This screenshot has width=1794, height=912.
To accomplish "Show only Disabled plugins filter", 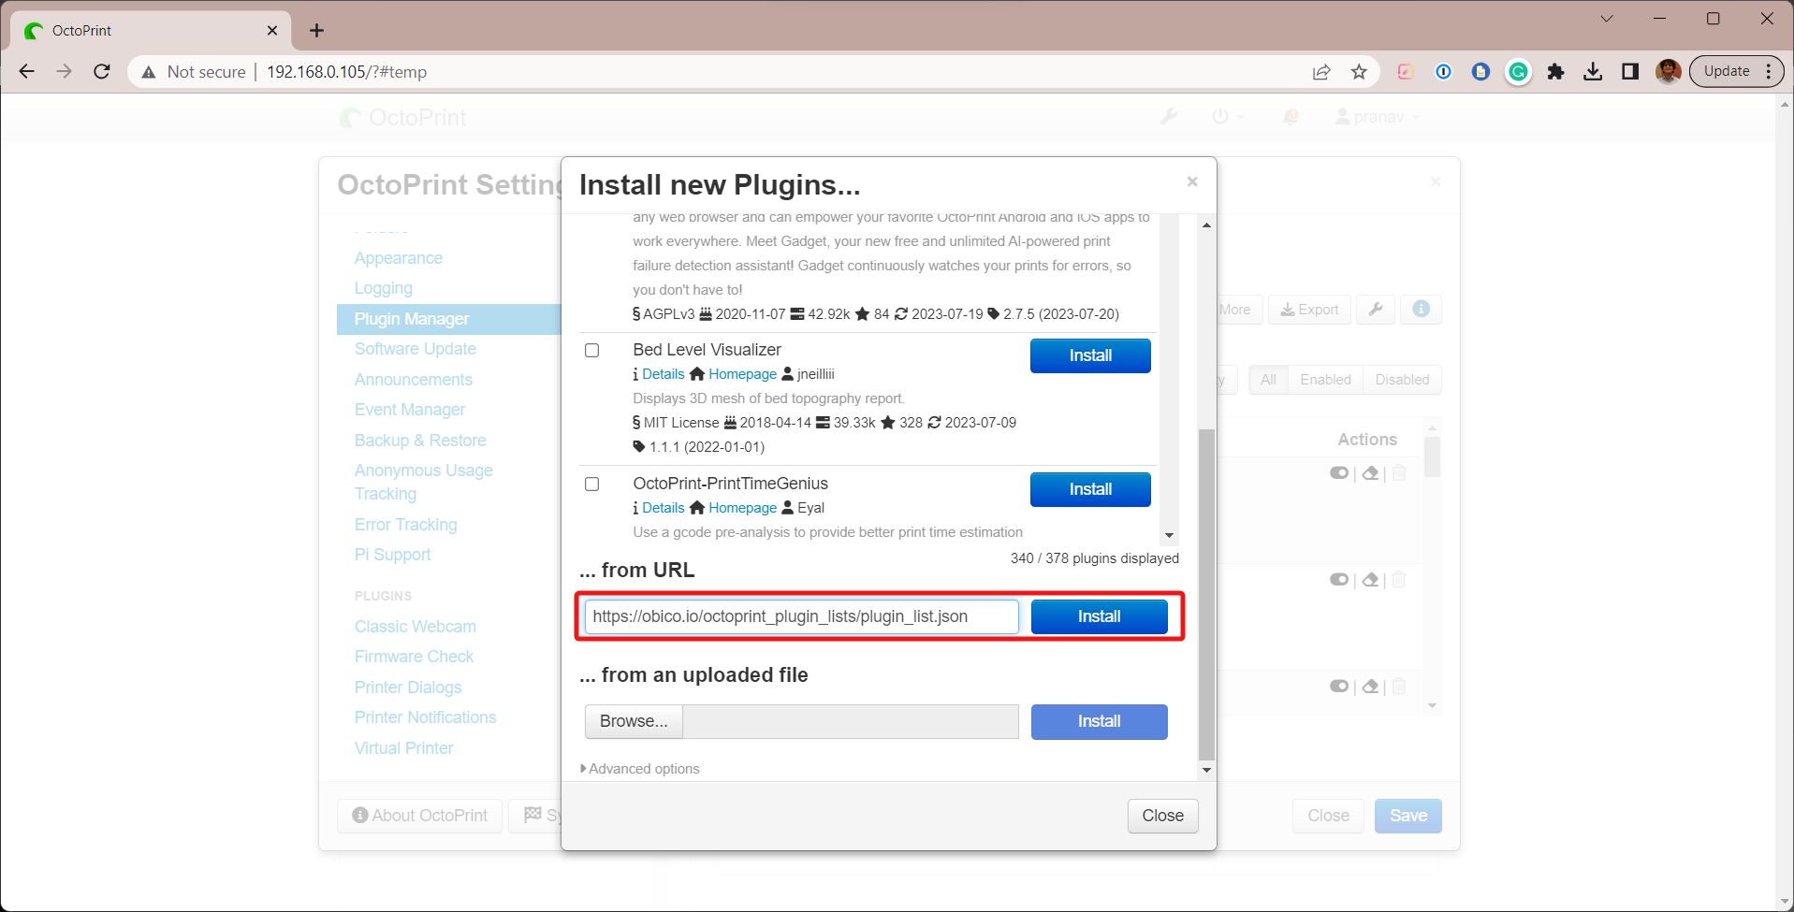I will click(1402, 380).
